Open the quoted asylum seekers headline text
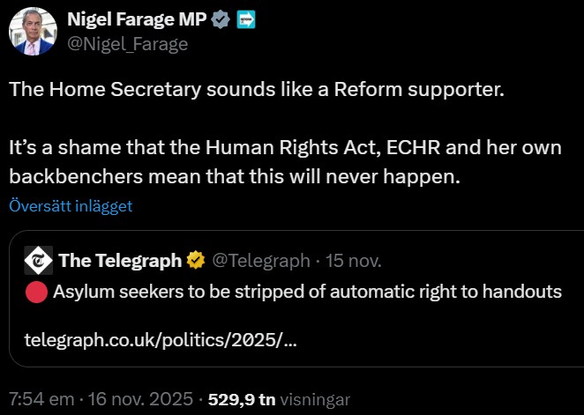The height and width of the screenshot is (415, 584). 308,292
